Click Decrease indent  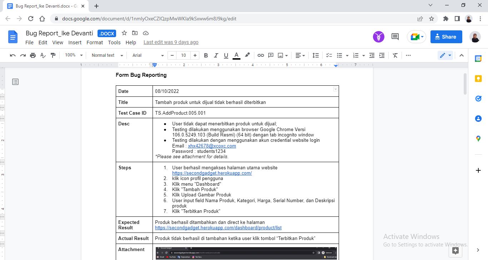click(372, 55)
